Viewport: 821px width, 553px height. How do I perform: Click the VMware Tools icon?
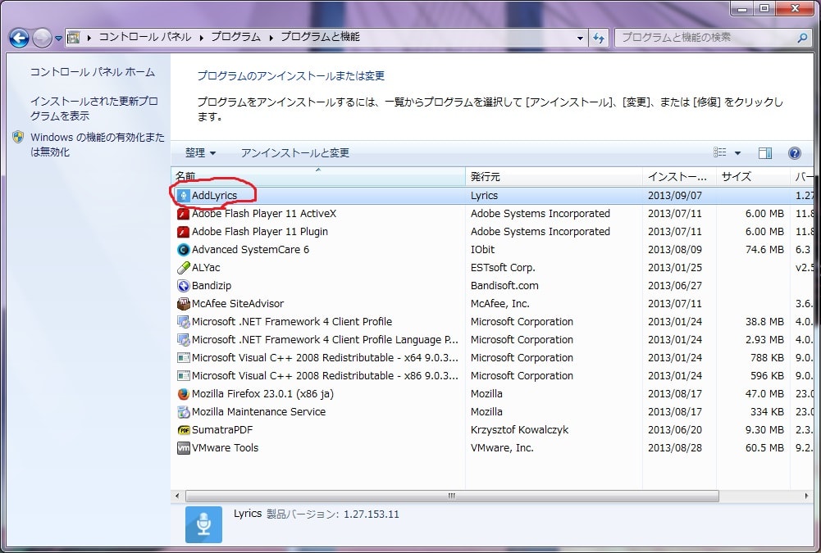point(183,448)
